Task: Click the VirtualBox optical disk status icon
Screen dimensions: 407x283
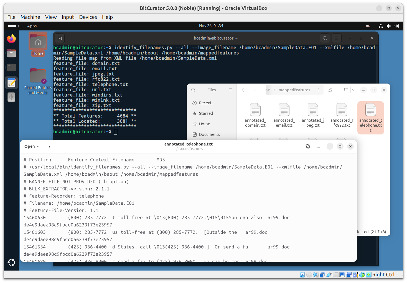Action: [x=309, y=275]
